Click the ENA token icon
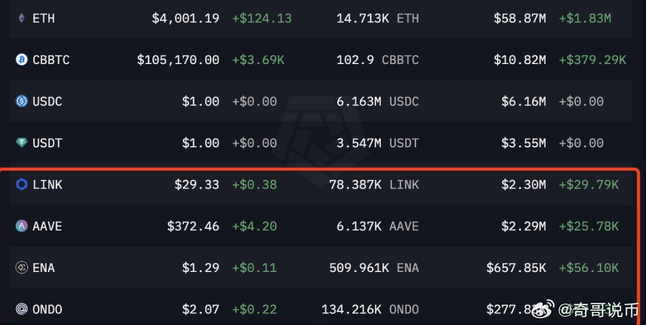This screenshot has height=325, width=646. [x=22, y=267]
